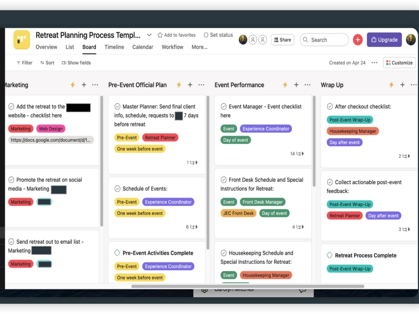Add a task in Pre-Event Official Plan column
The height and width of the screenshot is (314, 419).
click(x=190, y=85)
